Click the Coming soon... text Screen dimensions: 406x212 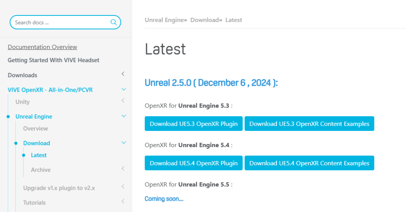(164, 199)
